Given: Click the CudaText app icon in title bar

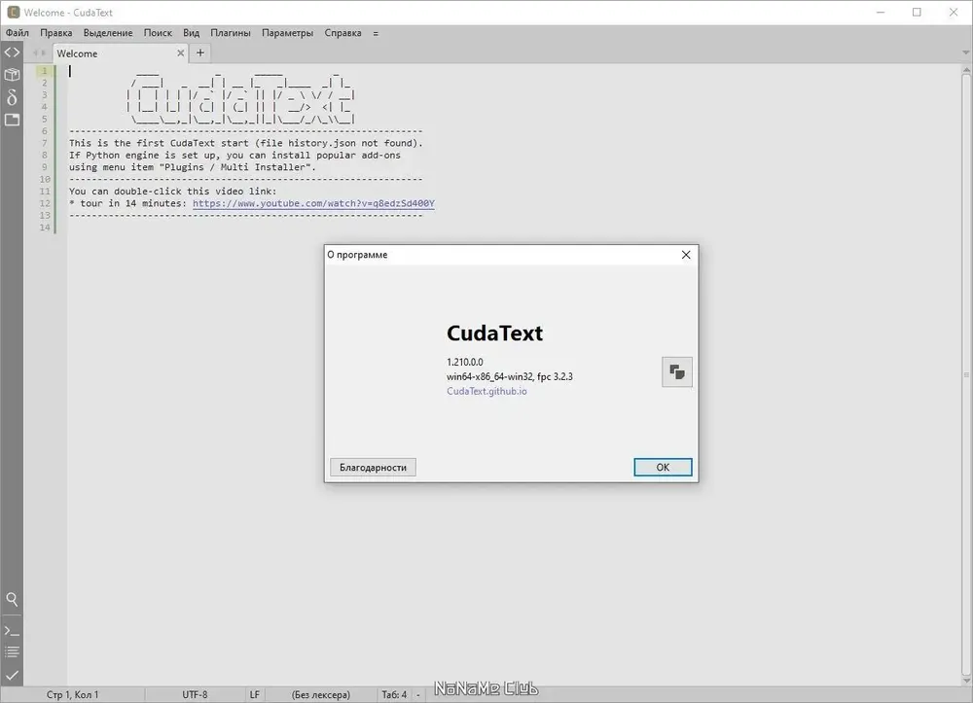Looking at the screenshot, I should point(13,12).
